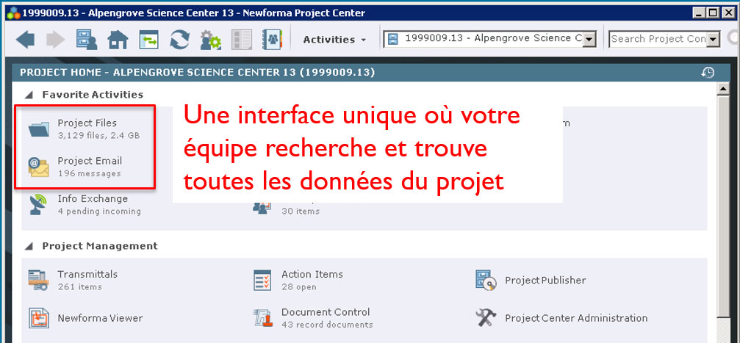The width and height of the screenshot is (740, 343).
Task: Click the history clock icon in Project Home header
Action: click(x=708, y=73)
